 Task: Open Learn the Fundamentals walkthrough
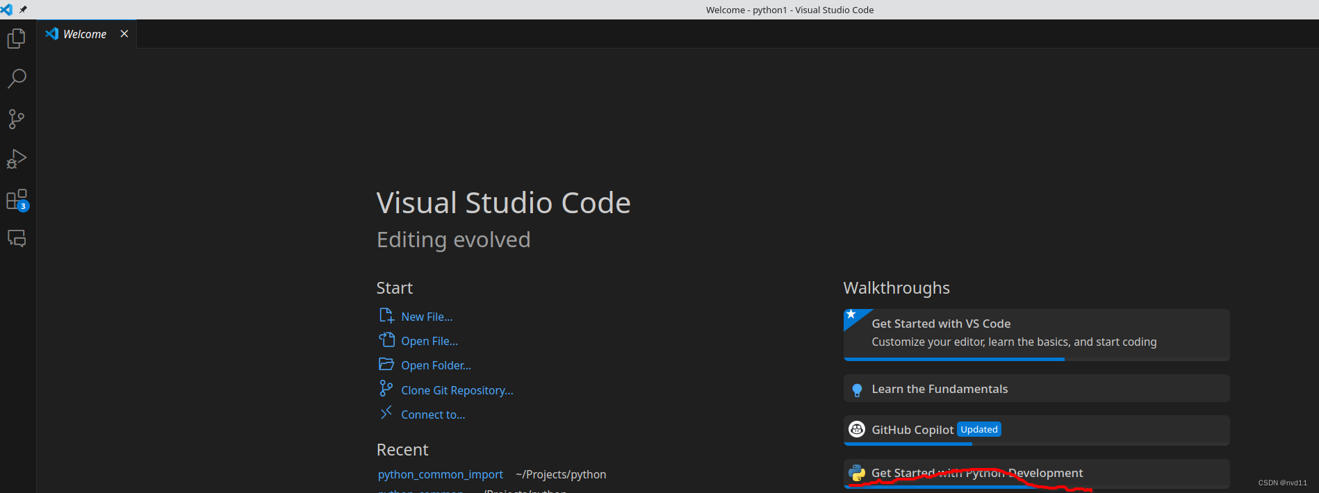click(1036, 389)
